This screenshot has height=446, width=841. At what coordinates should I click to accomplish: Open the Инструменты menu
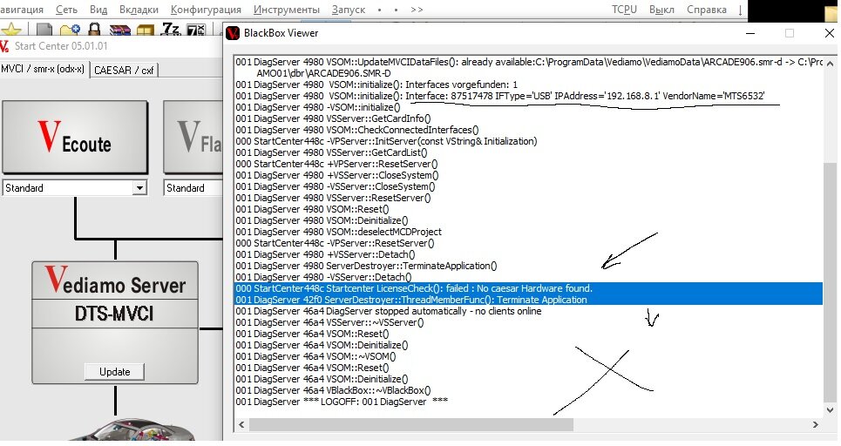pyautogui.click(x=287, y=10)
